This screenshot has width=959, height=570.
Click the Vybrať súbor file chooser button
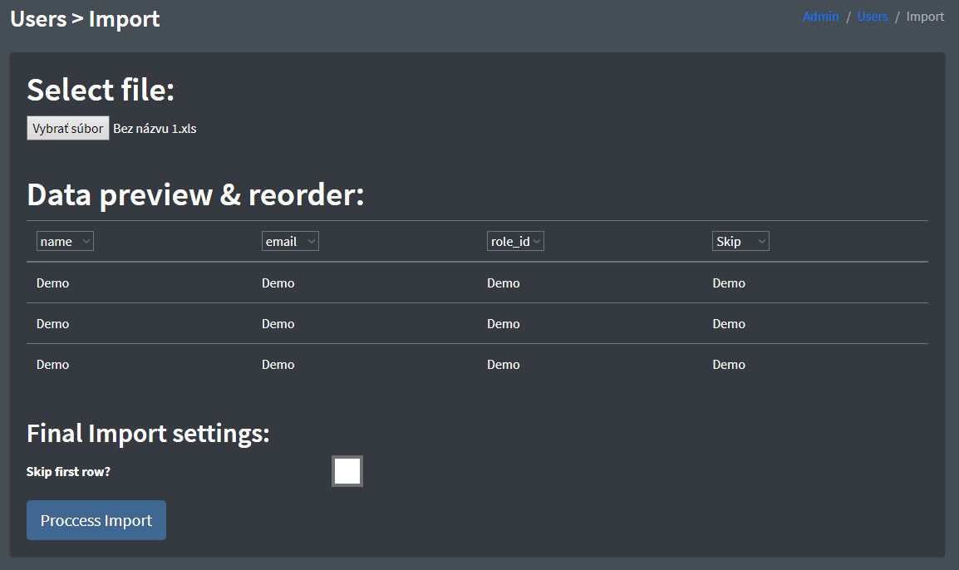coord(68,129)
